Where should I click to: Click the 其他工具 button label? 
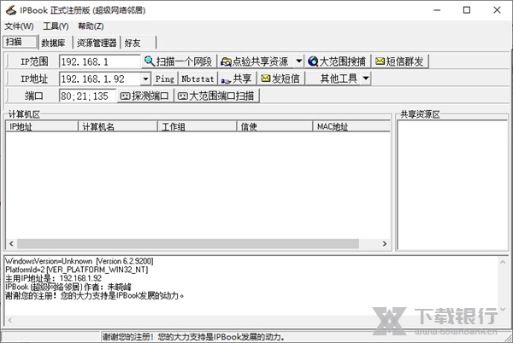(x=339, y=78)
